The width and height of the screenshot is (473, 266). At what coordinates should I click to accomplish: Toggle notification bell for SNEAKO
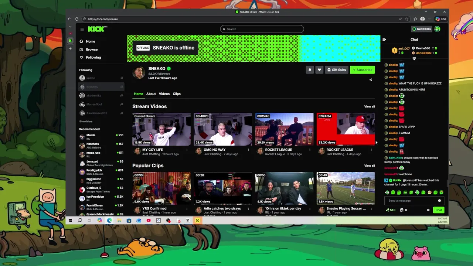(x=310, y=70)
